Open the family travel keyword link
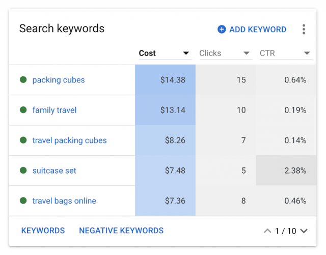The width and height of the screenshot is (326, 255). 55,110
